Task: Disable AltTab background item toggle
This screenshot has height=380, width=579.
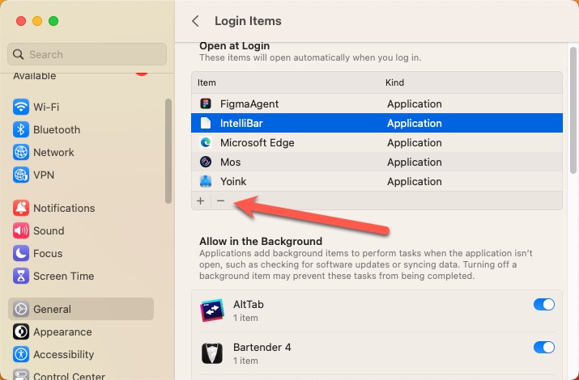Action: click(x=544, y=305)
